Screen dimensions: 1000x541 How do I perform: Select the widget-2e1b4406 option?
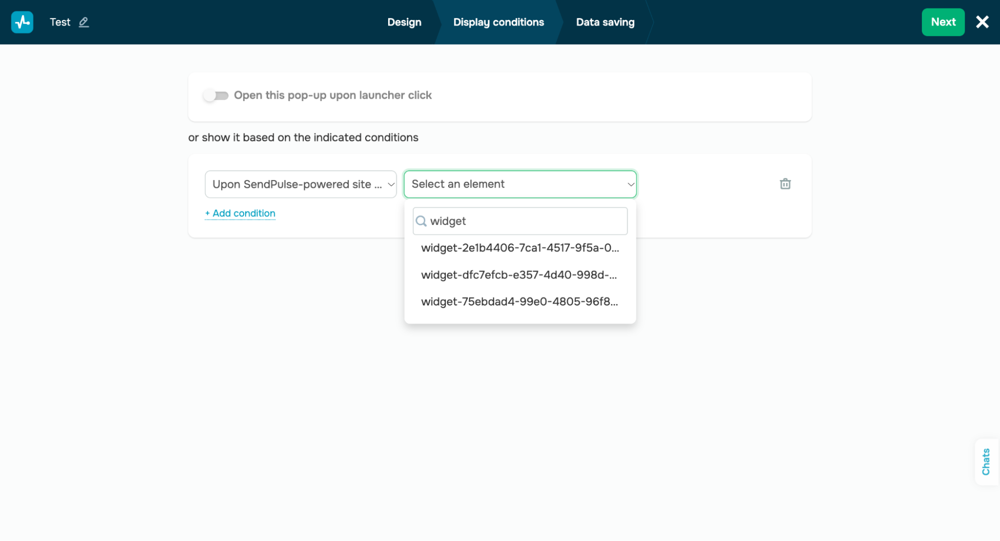pos(520,248)
